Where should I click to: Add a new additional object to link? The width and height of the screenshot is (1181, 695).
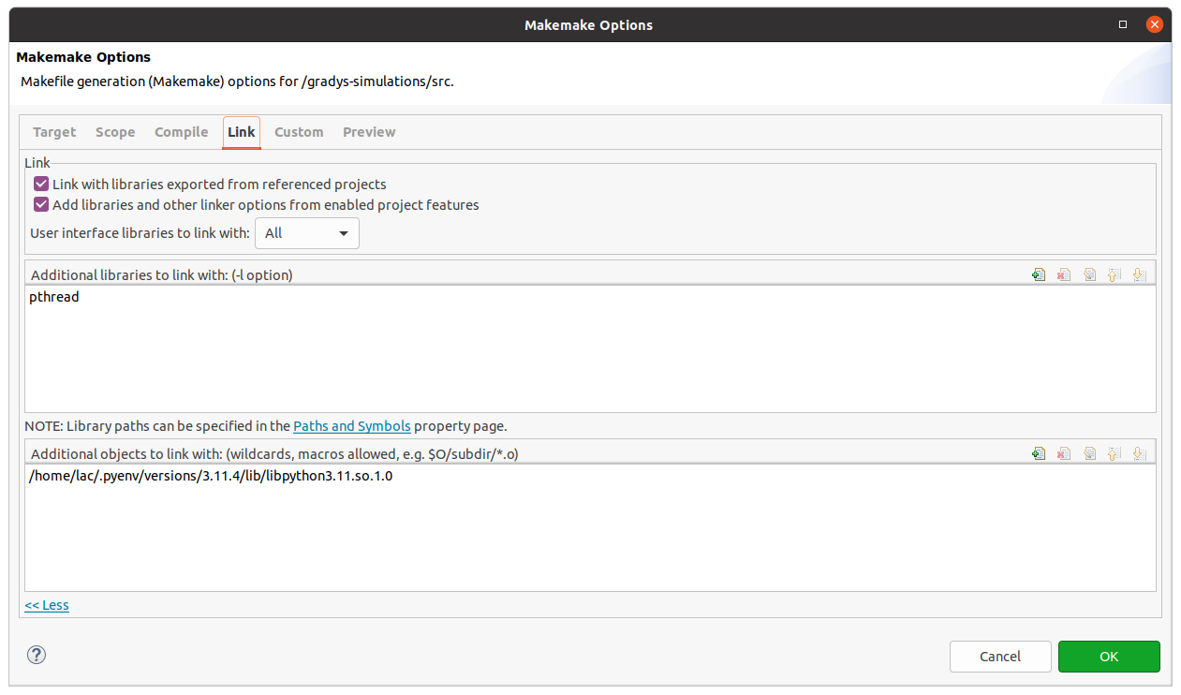(x=1039, y=453)
